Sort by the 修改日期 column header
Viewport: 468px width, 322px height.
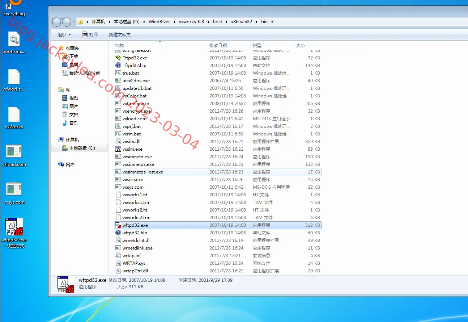[x=218, y=46]
